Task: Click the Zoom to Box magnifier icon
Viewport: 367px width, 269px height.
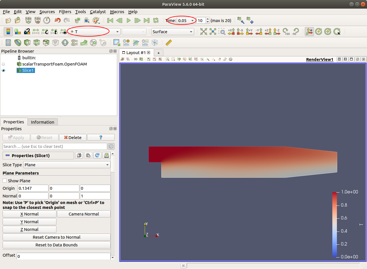Action: pos(222,31)
